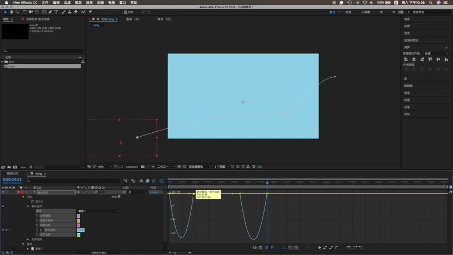Select the Brush tool

64,12
